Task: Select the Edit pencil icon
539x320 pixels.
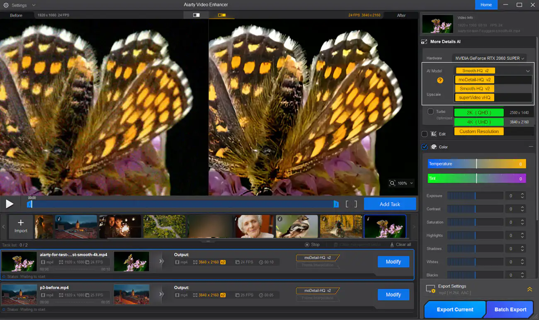Action: (434, 133)
